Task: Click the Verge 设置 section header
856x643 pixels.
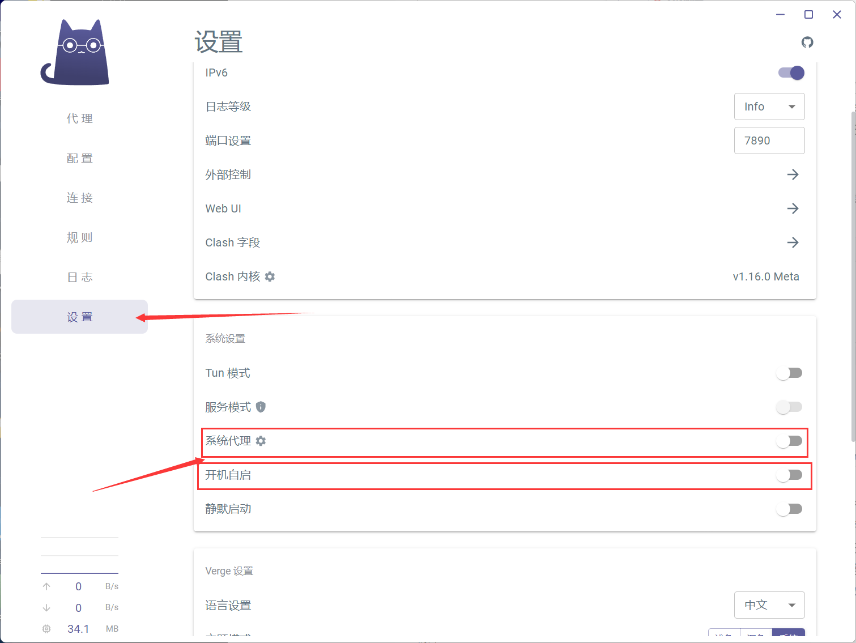Action: click(229, 571)
